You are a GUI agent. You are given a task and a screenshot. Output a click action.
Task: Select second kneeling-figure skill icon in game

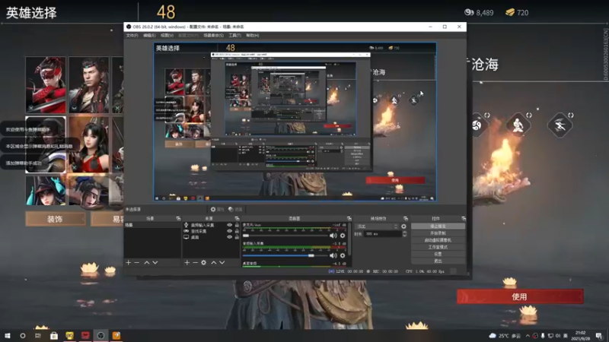[x=518, y=125]
